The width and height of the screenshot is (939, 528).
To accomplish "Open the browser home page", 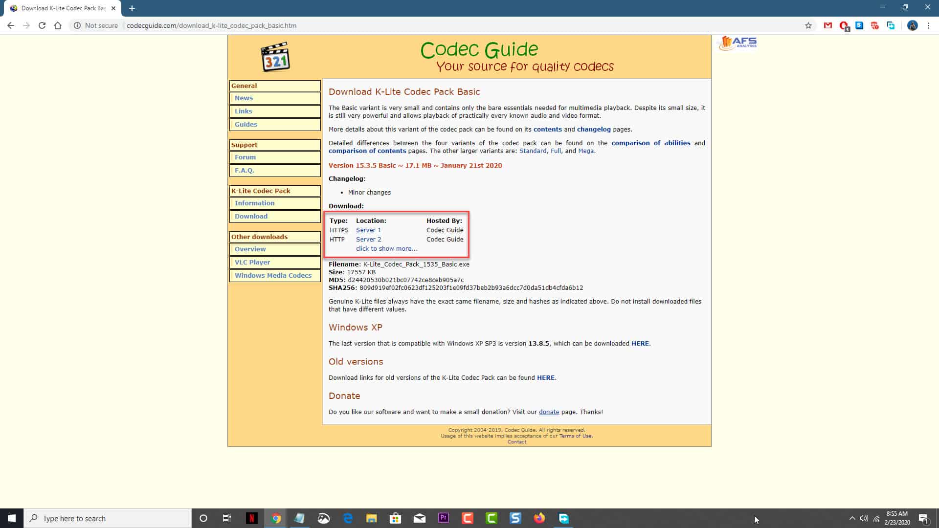I will click(58, 25).
